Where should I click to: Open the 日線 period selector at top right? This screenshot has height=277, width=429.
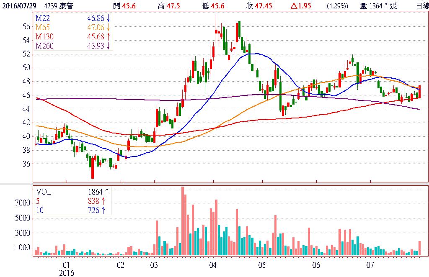[x=421, y=6]
